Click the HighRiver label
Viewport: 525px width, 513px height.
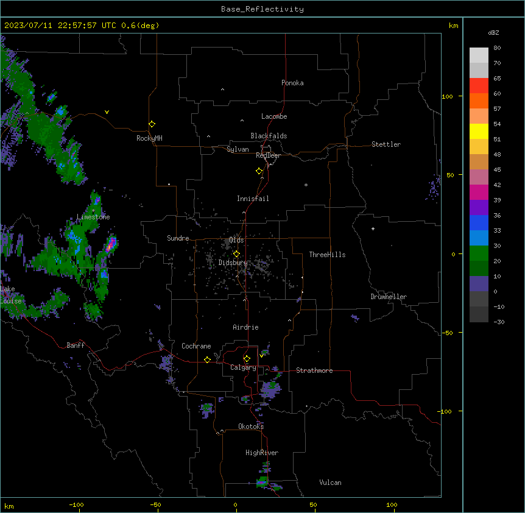262,453
